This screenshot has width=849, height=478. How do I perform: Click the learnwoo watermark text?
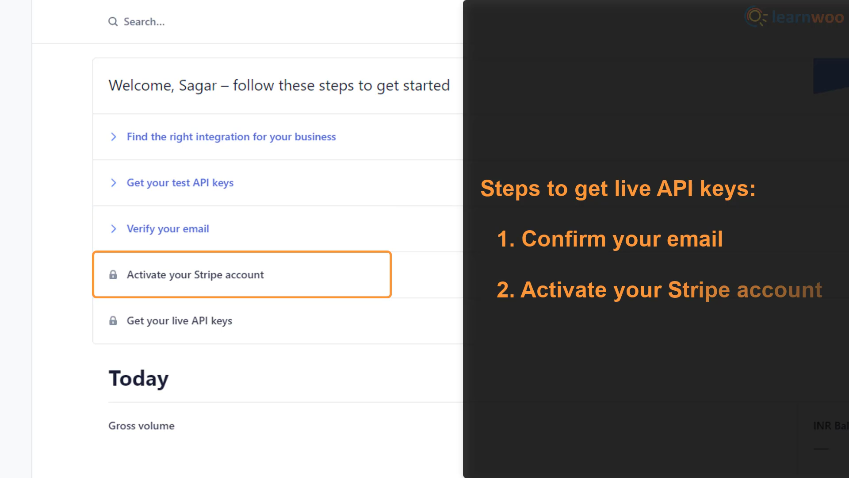[x=807, y=17]
